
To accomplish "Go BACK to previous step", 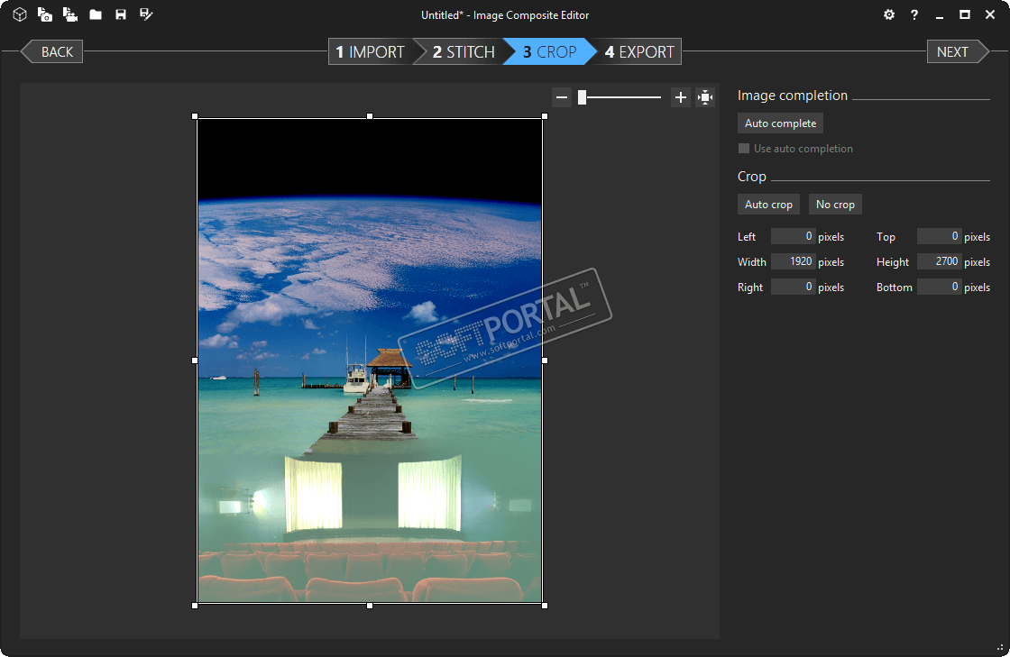I will [x=51, y=51].
